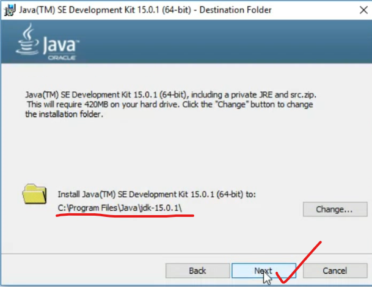This screenshot has width=372, height=287.
Task: Click the Next button
Action: click(x=264, y=271)
